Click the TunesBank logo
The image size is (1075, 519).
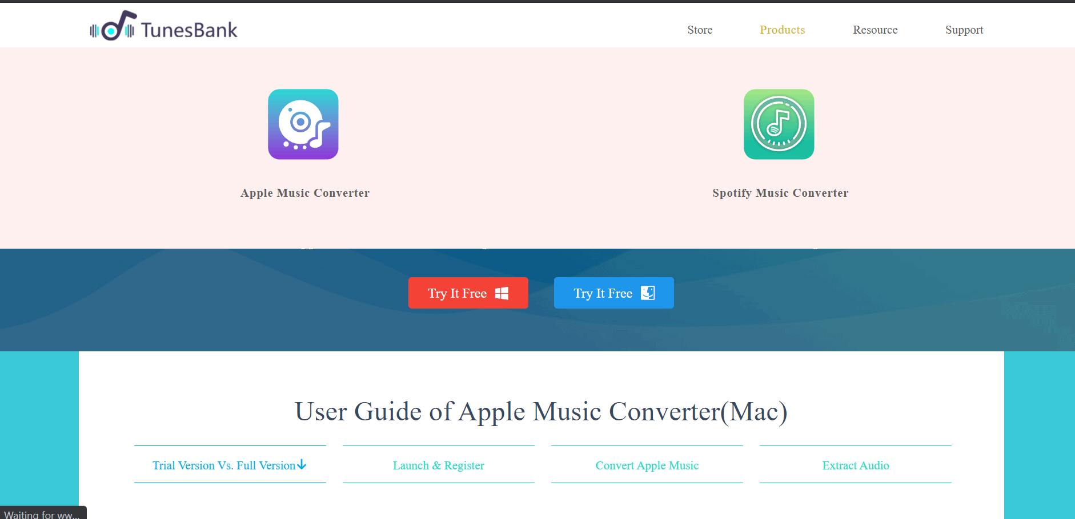(x=163, y=26)
